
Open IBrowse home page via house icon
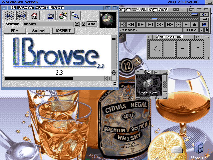[34, 16]
